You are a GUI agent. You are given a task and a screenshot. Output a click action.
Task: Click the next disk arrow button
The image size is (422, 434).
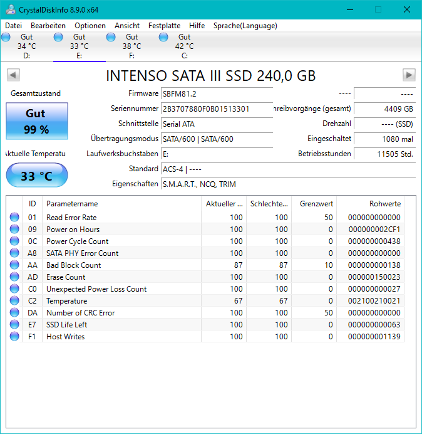pyautogui.click(x=409, y=75)
